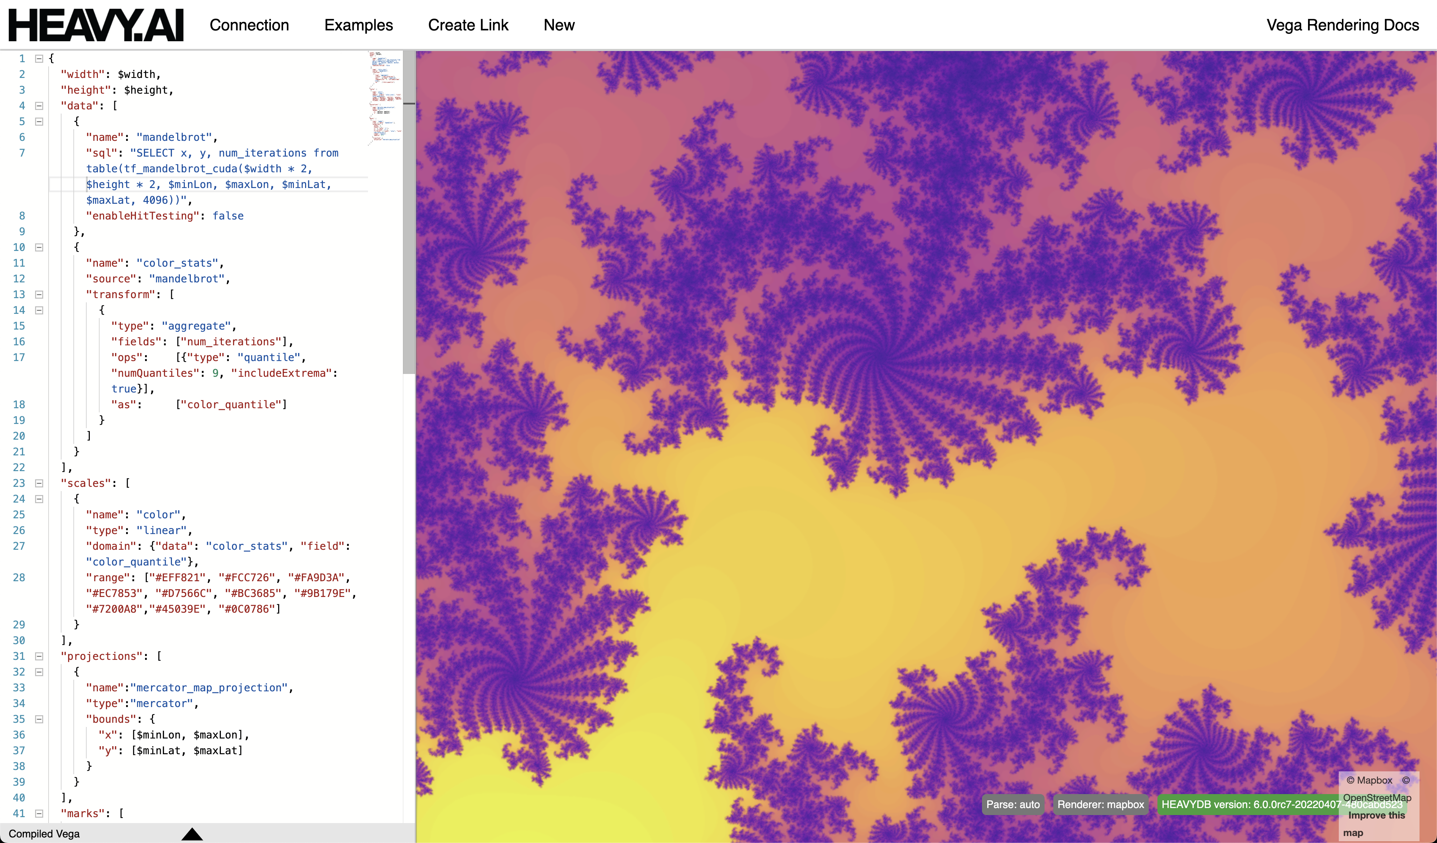Click the editor vertical scrollbar
1437x843 pixels.
pyautogui.click(x=408, y=228)
